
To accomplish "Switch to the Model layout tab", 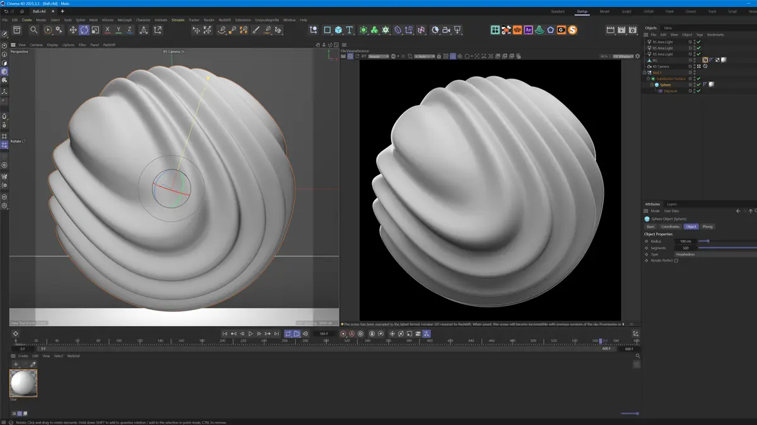I will tap(604, 11).
